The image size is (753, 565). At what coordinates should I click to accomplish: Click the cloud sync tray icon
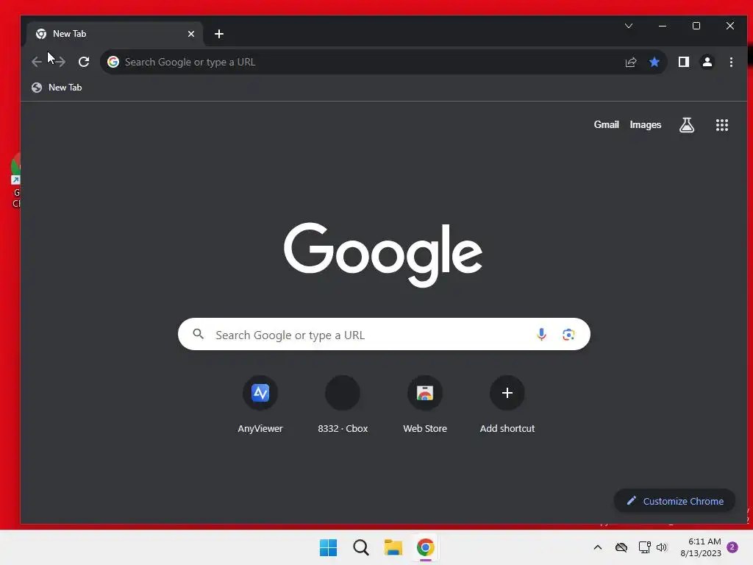621,547
